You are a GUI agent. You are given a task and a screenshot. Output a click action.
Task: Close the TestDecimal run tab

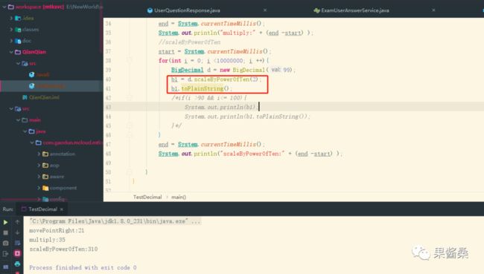[x=62, y=209]
